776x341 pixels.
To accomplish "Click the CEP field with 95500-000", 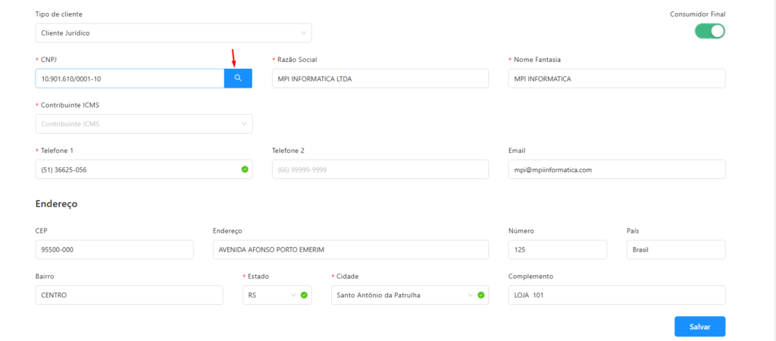I will tap(114, 250).
